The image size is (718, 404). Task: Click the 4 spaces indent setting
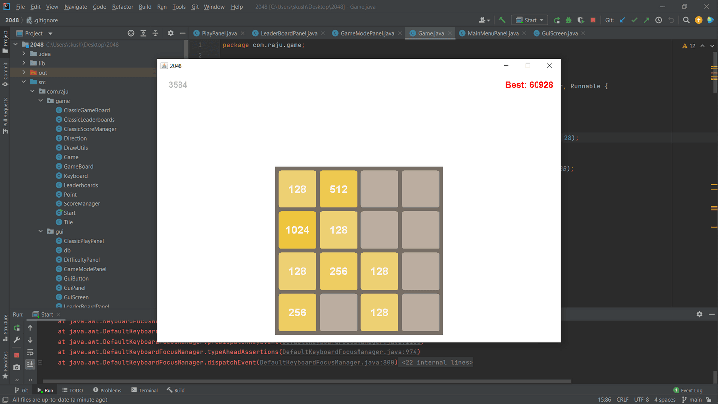664,400
